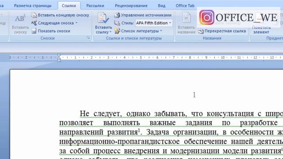Click the Вставить ссылку document icon
Screen dimensions: 283x159
click(x=103, y=18)
